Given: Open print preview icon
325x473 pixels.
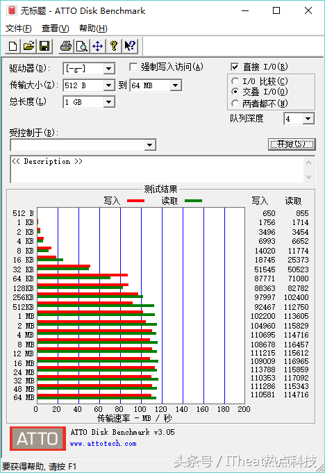Looking at the screenshot, I should tap(82, 46).
